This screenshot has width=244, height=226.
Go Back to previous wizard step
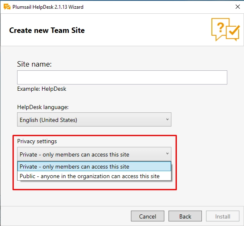[x=185, y=216]
